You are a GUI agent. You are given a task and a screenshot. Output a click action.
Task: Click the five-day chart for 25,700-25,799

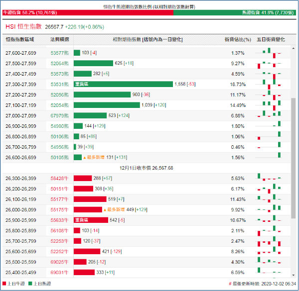(x=269, y=241)
